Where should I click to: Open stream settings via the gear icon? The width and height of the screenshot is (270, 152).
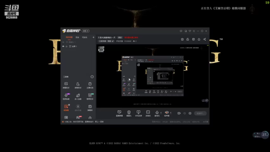(190, 113)
